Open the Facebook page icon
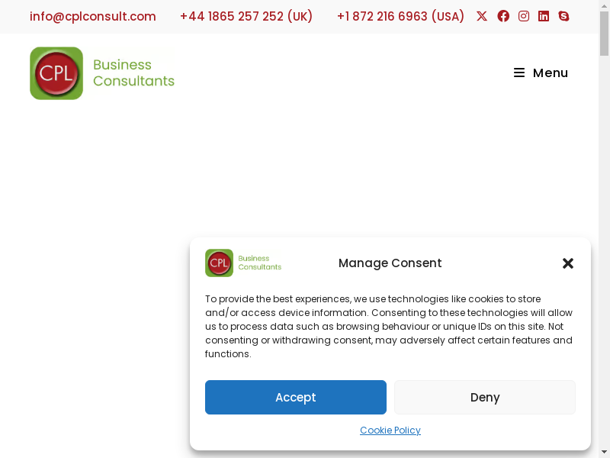The height and width of the screenshot is (458, 610). [x=503, y=16]
